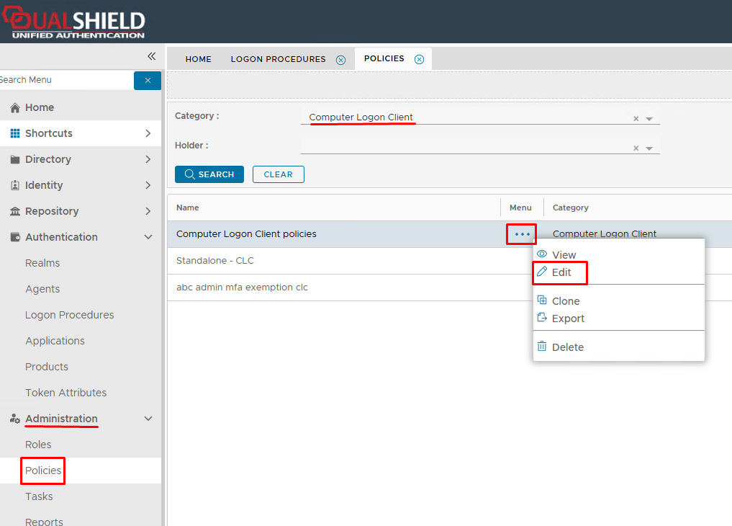Collapse the Authentication menu section
The width and height of the screenshot is (732, 526).
pos(148,237)
